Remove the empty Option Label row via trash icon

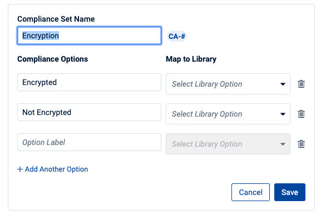pos(301,144)
